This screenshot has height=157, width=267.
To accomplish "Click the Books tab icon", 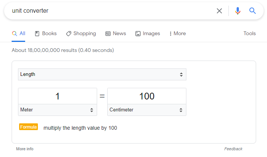I will tap(37, 34).
